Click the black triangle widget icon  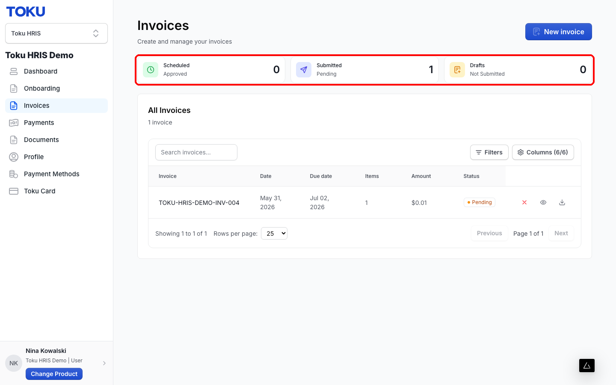[x=587, y=365]
